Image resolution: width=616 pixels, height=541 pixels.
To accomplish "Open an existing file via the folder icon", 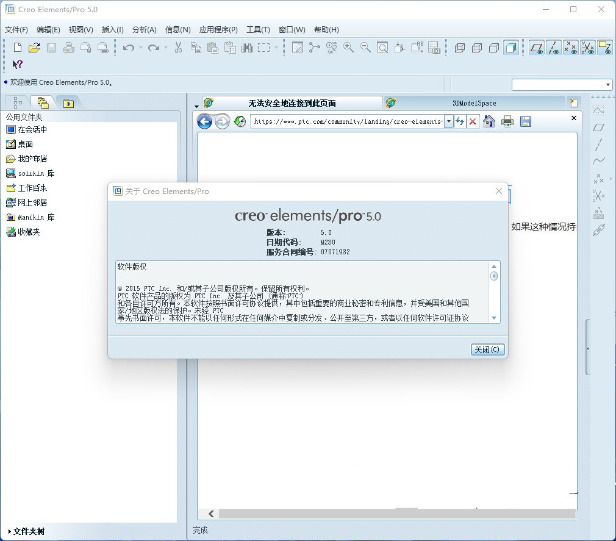I will (34, 48).
